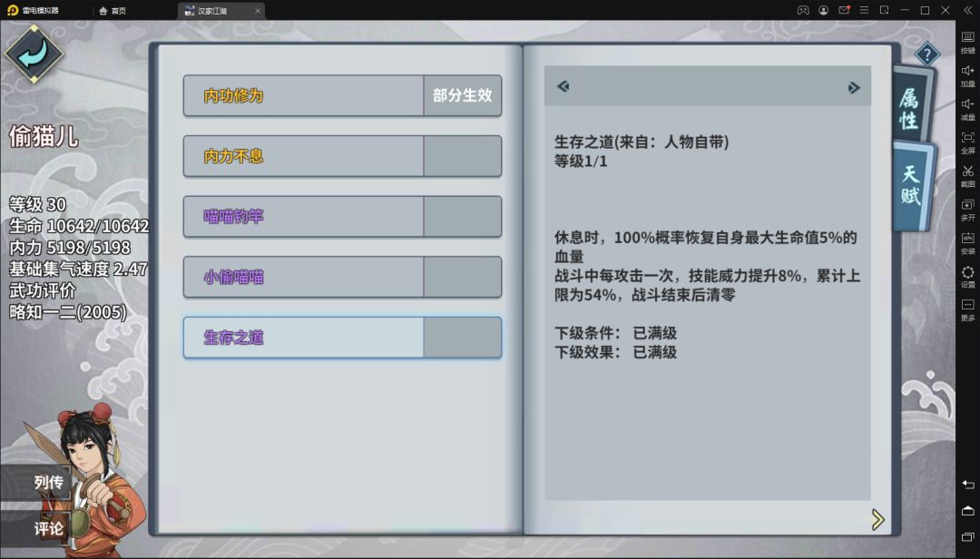The image size is (980, 559).
Task: Select the 喵喵钓竿 skill row
Action: (342, 216)
